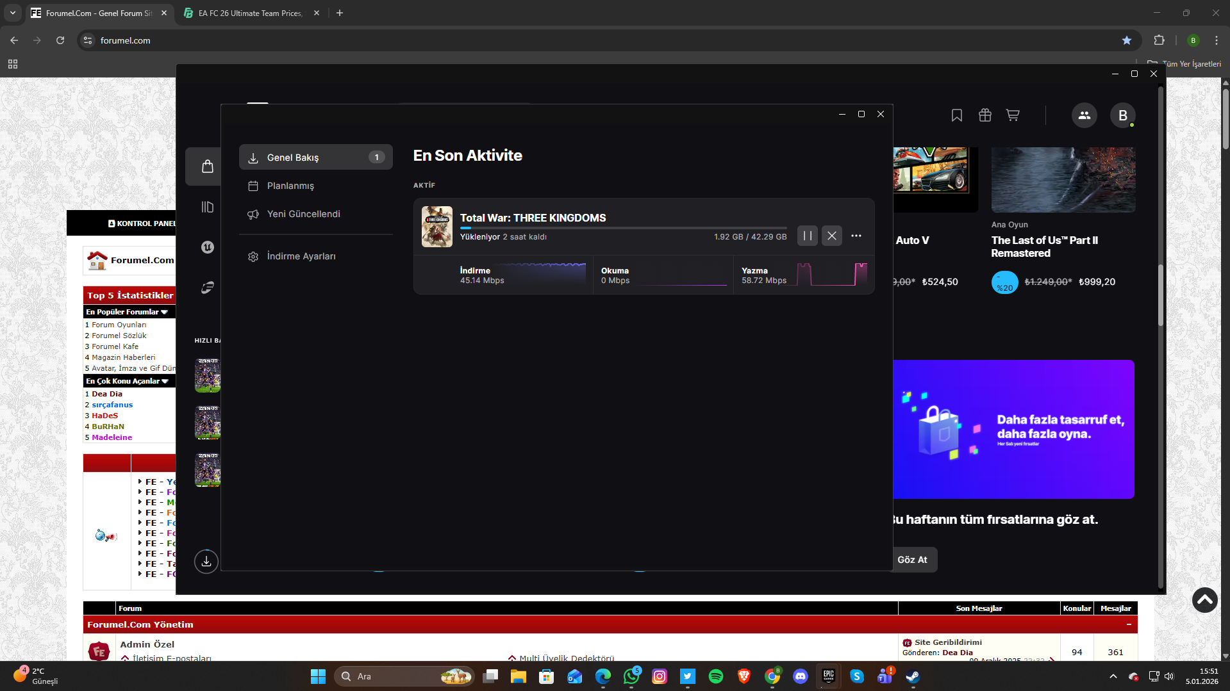This screenshot has width=1230, height=691.
Task: Click the Epic store vertical scrollbar
Action: click(x=1160, y=295)
